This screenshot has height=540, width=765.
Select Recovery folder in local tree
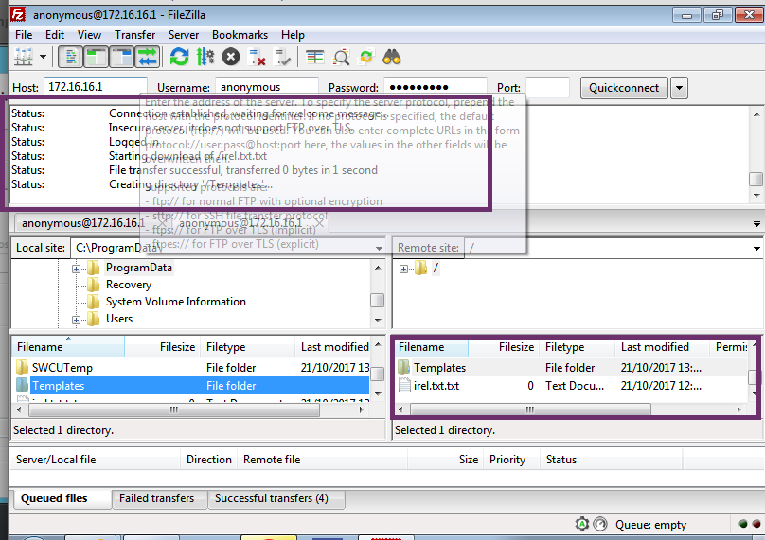(129, 285)
